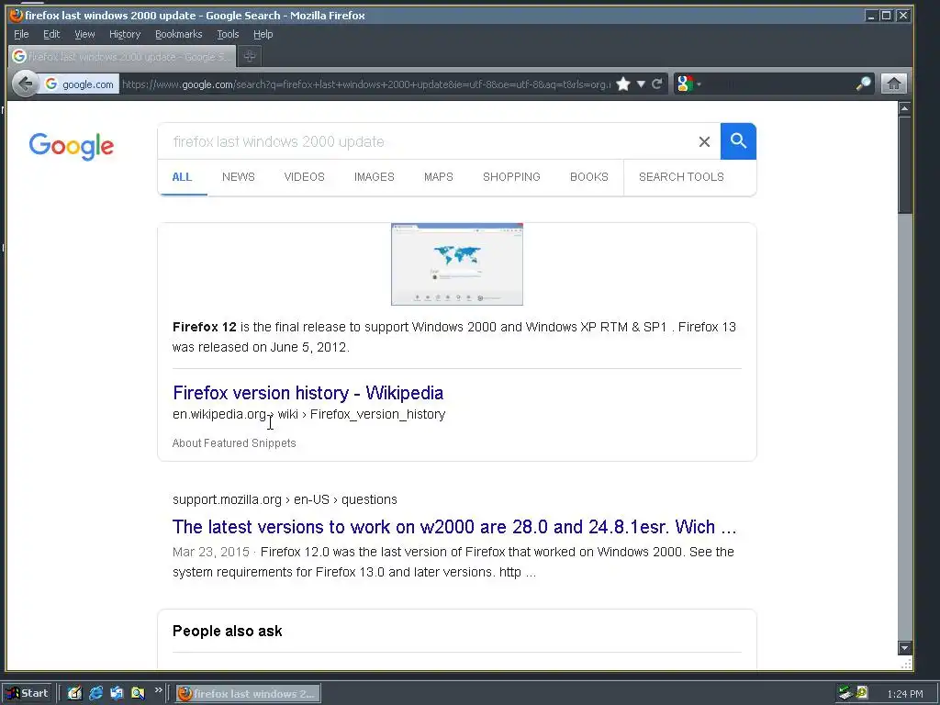
Task: Click the 'Firefox 12' bold snippet text
Action: pos(205,327)
